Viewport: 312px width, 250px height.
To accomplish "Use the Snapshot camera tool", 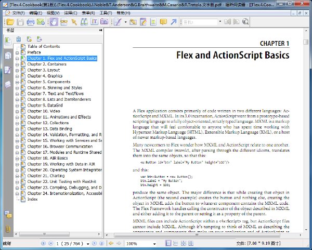I will click(104, 22).
